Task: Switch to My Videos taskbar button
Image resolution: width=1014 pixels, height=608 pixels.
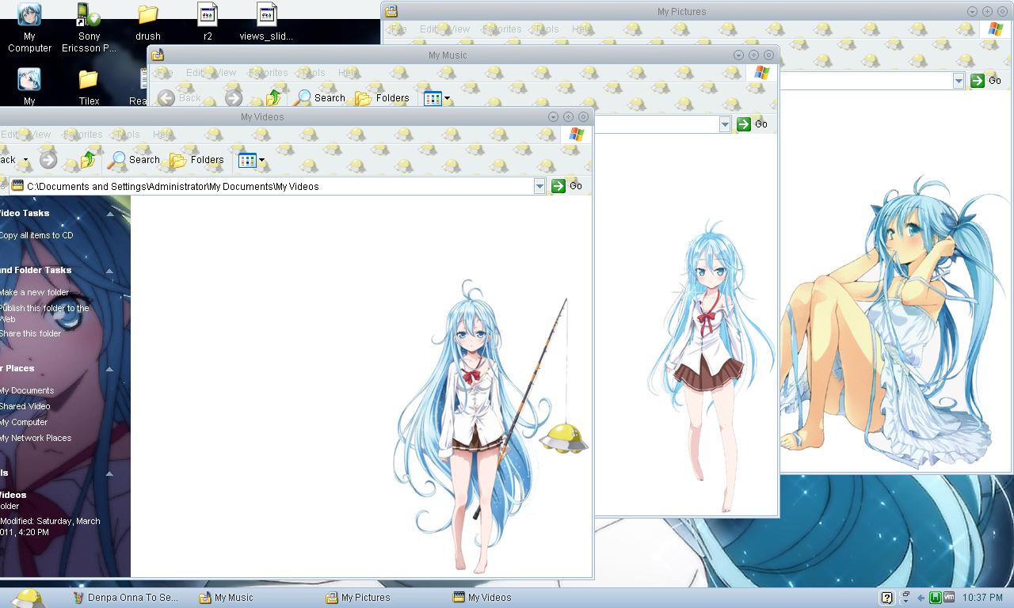Action: click(482, 598)
